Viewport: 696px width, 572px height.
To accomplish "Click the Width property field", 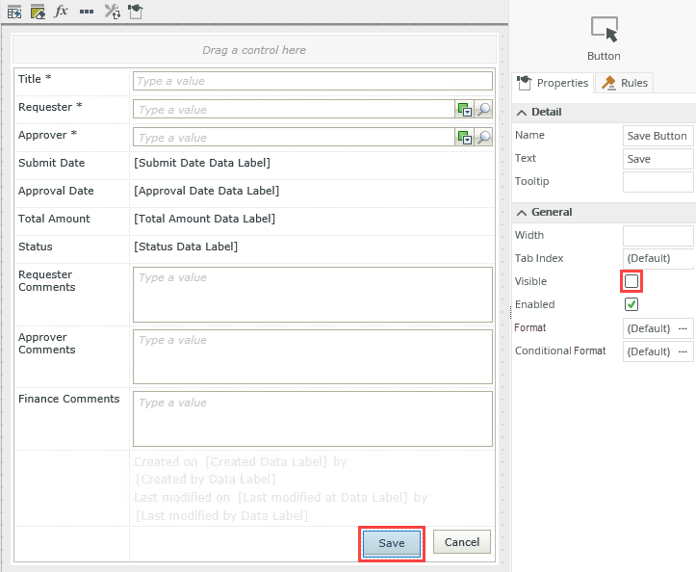I will tap(657, 236).
